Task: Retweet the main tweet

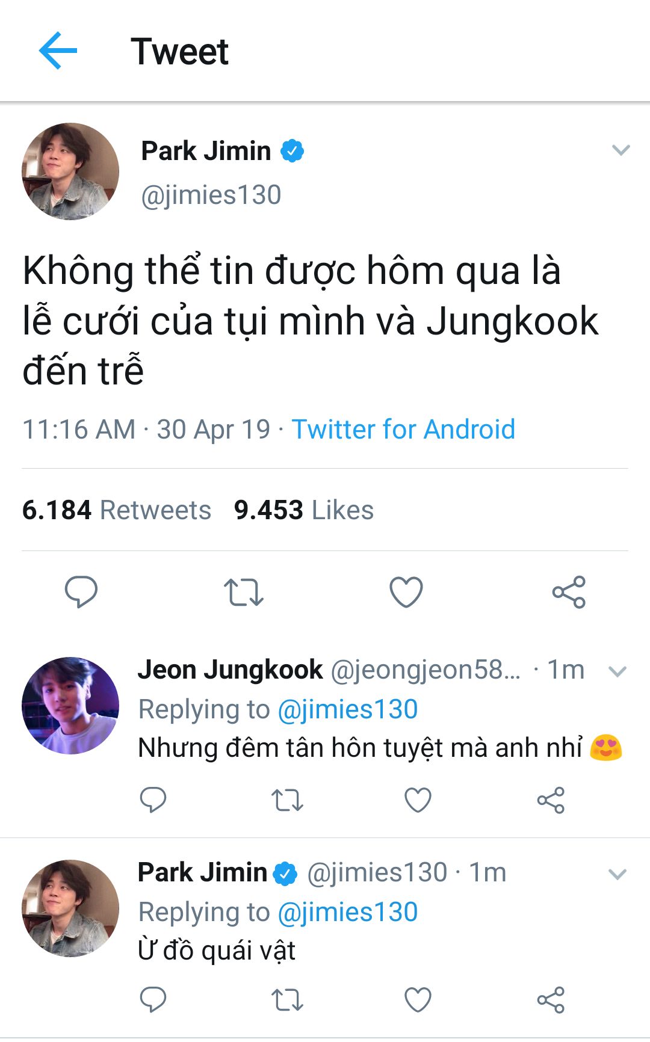Action: tap(244, 592)
